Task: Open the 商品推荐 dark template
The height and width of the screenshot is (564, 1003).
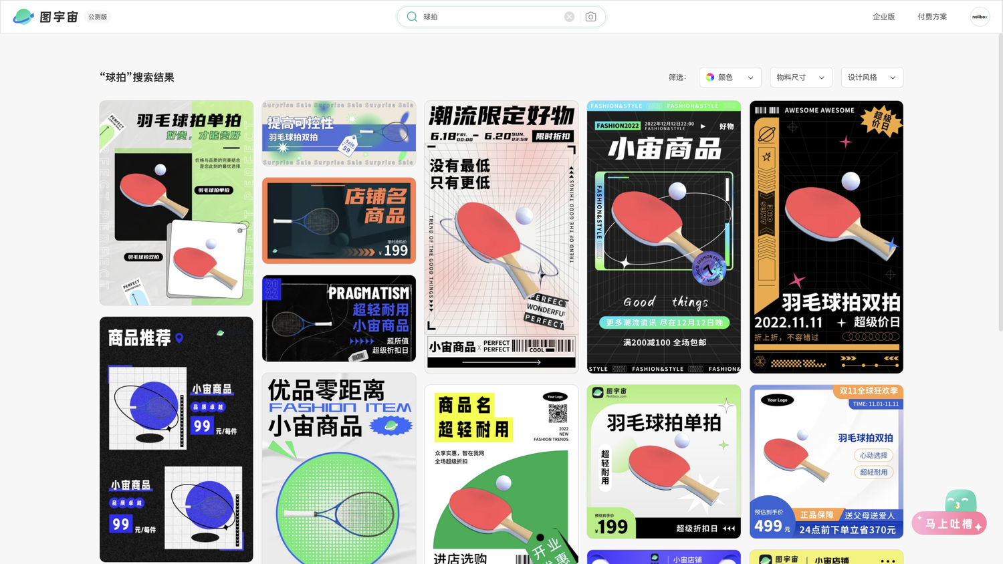Action: 177,439
